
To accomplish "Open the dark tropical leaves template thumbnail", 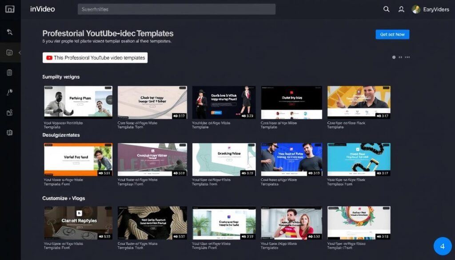I will coord(152,223).
